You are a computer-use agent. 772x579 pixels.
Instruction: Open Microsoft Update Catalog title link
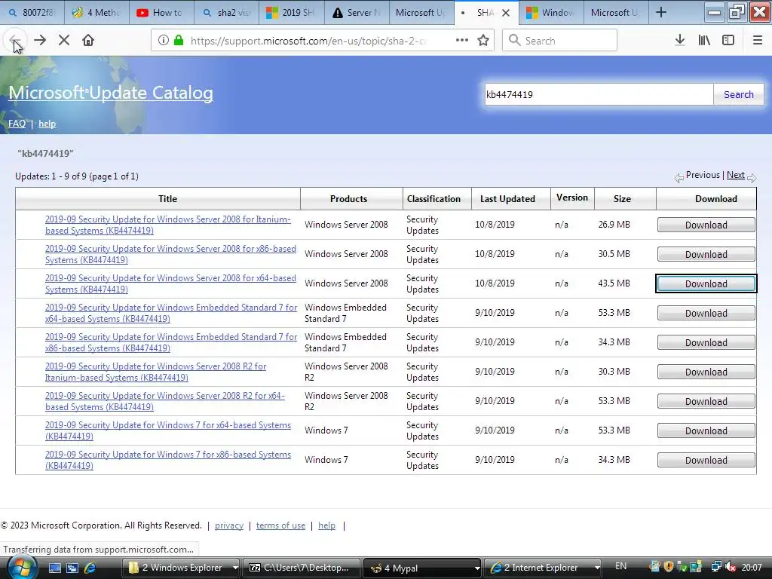pos(111,93)
